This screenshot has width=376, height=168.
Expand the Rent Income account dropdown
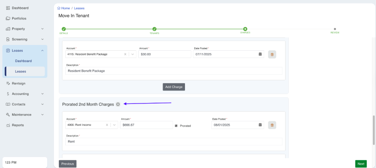[114, 125]
